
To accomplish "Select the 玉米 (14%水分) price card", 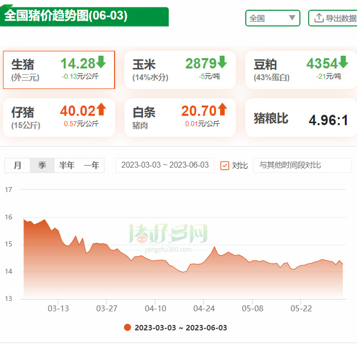I will (180, 70).
